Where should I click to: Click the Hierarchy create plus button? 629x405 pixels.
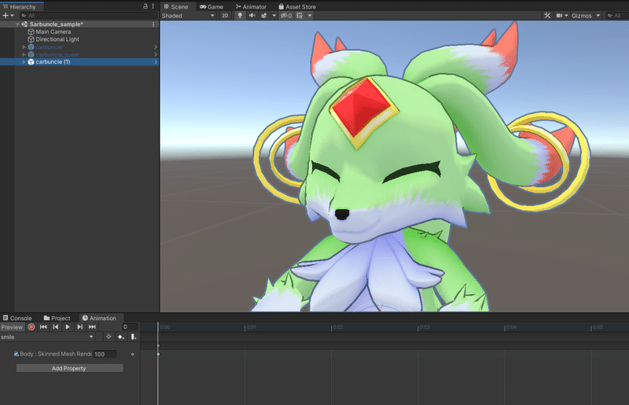[x=8, y=15]
